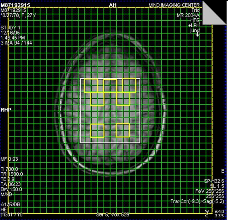The image size is (228, 220).
Task: Select the bottom-right yellow voxel box
Action: pos(123,130)
